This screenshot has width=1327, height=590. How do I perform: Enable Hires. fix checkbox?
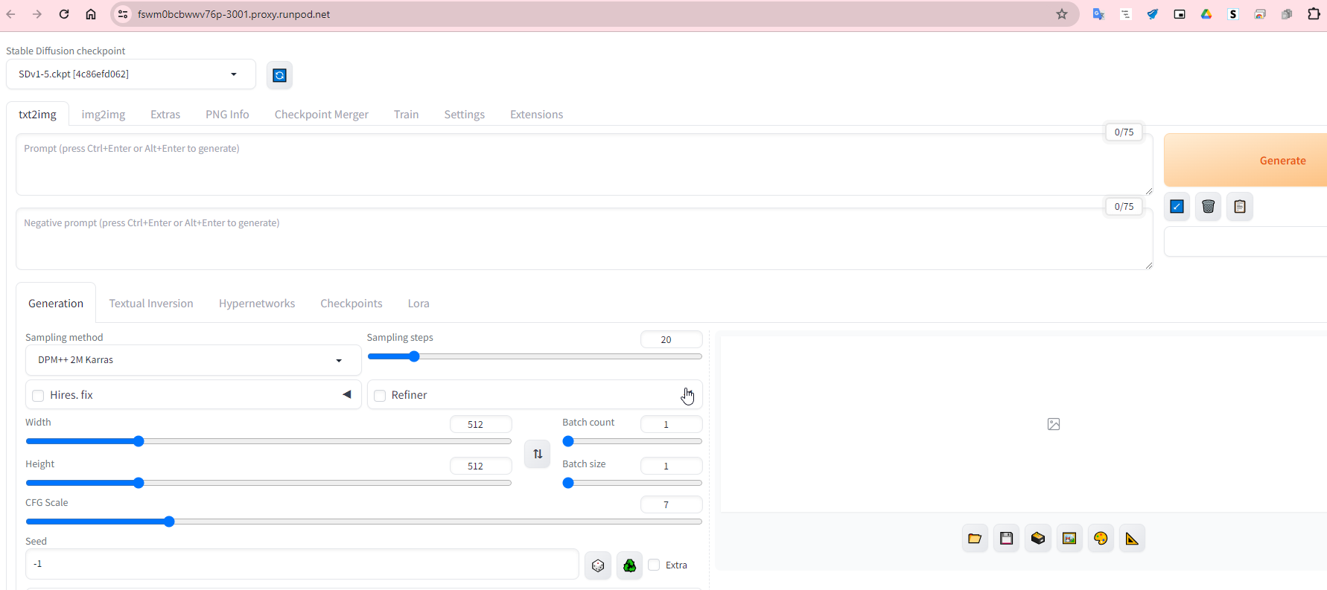(x=38, y=396)
